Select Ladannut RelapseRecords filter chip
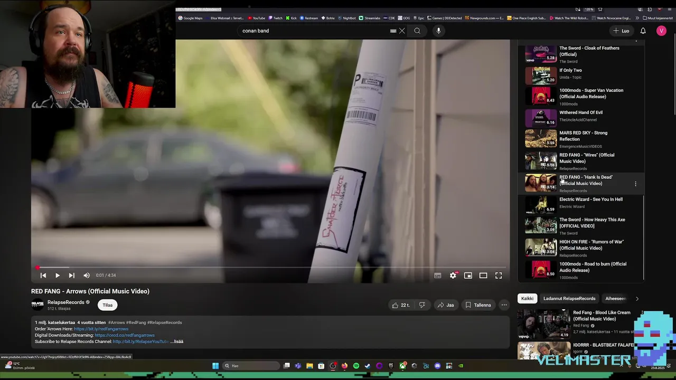This screenshot has width=676, height=380. (x=569, y=299)
